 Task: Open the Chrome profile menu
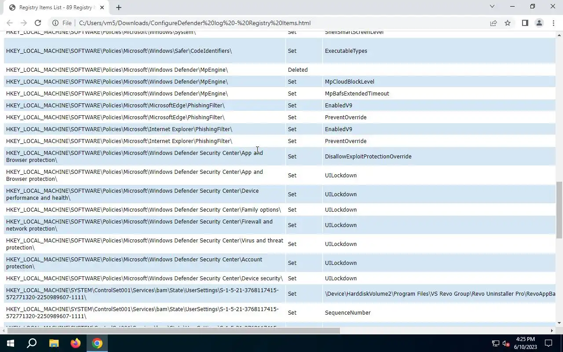(539, 23)
